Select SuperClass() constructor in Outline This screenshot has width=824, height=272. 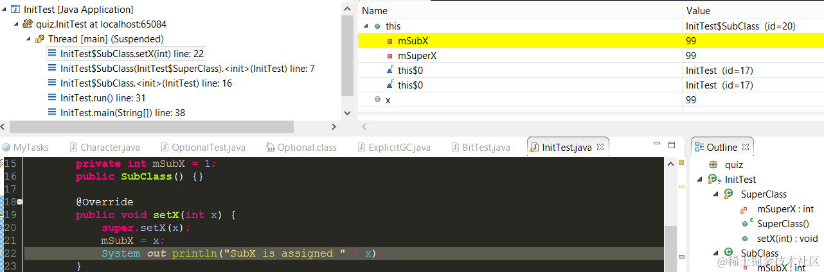pyautogui.click(x=782, y=224)
